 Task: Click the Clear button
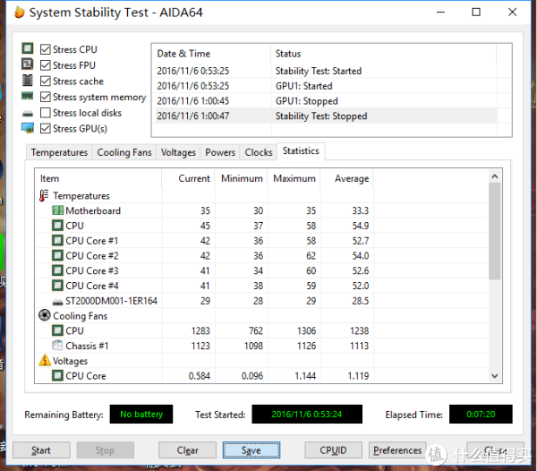(187, 450)
